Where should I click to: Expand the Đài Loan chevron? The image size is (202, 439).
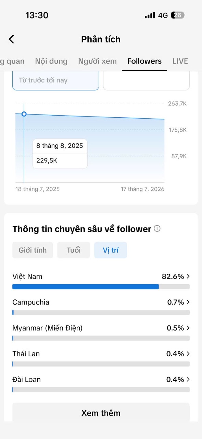(x=188, y=379)
